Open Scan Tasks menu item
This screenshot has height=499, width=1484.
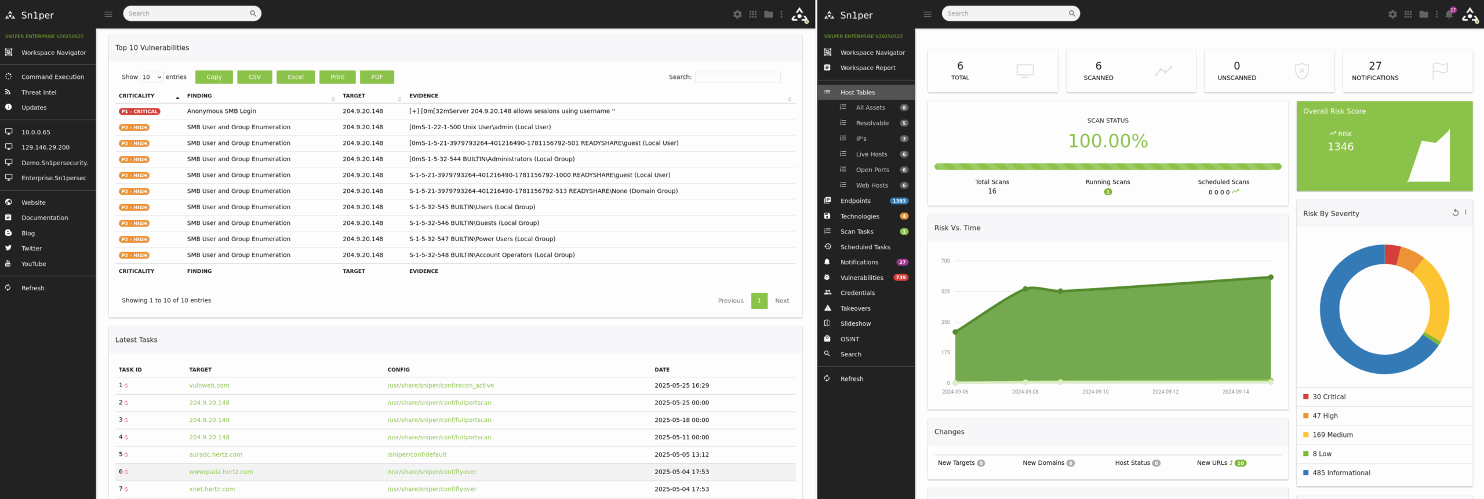tap(857, 232)
